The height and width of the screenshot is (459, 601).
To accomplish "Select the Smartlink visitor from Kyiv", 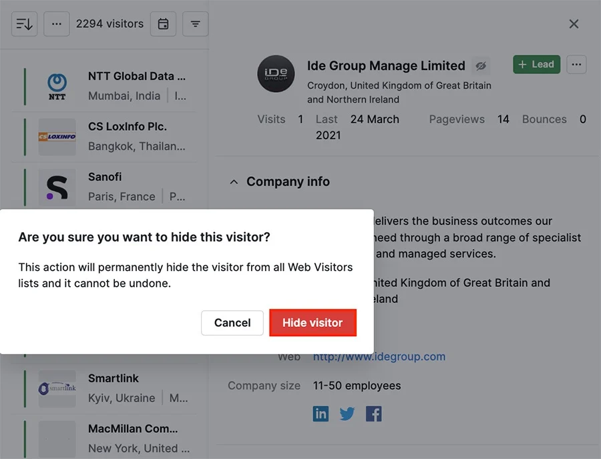I will [x=104, y=388].
